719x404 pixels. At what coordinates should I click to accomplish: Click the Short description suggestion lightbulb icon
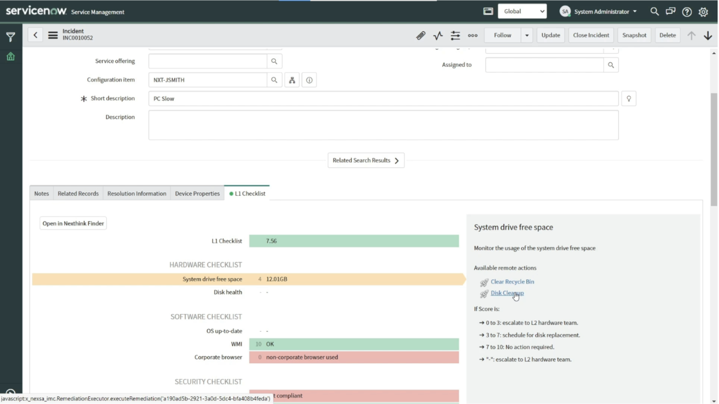click(629, 99)
